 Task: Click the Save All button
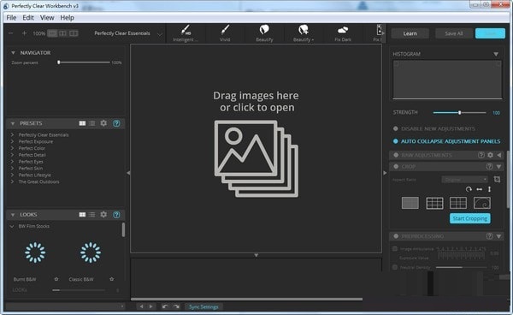454,33
